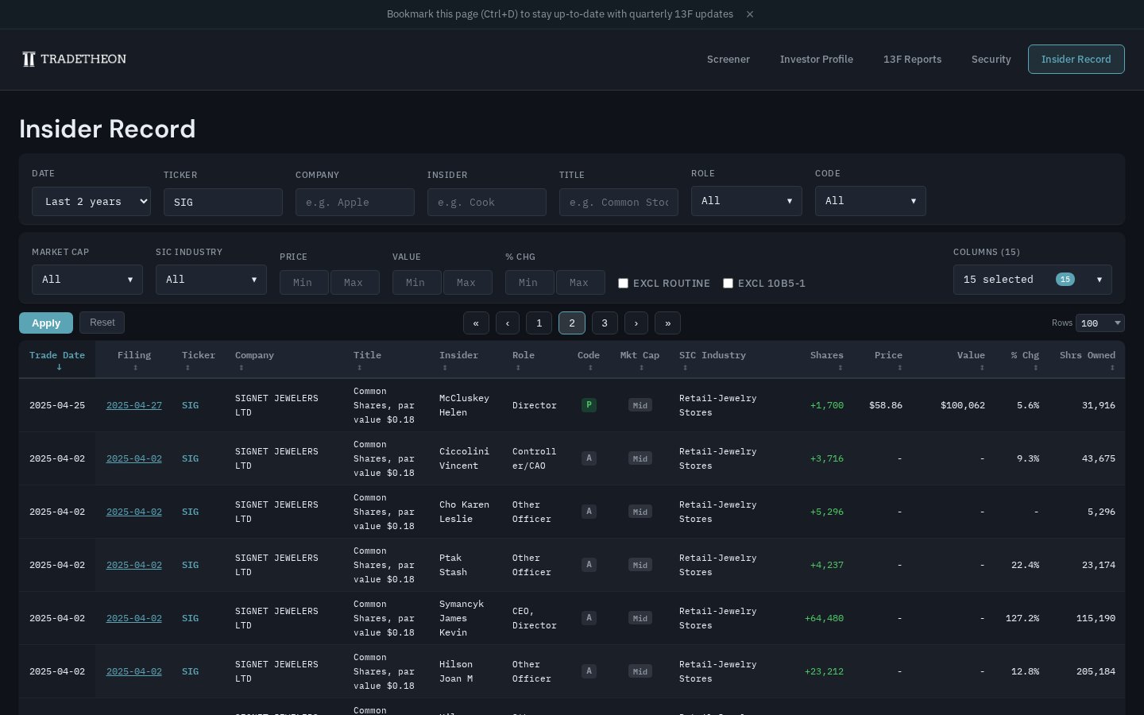
Task: Jump to last page of results
Action: 667,323
